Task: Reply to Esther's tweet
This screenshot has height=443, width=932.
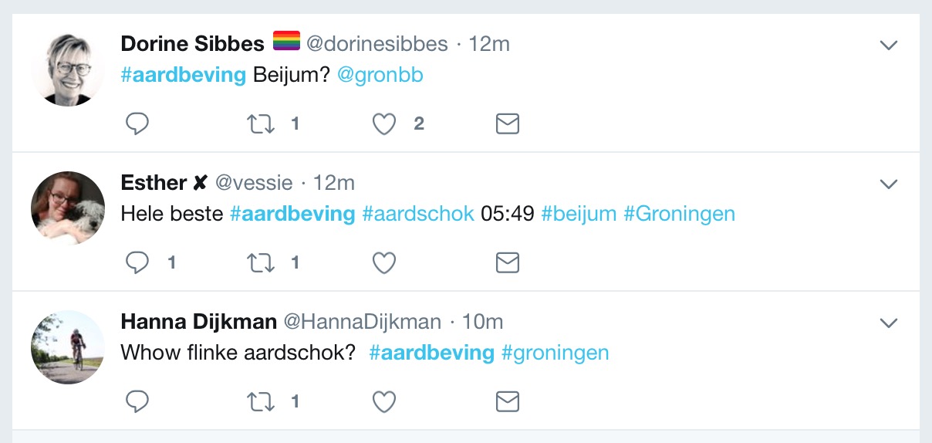Action: point(137,263)
